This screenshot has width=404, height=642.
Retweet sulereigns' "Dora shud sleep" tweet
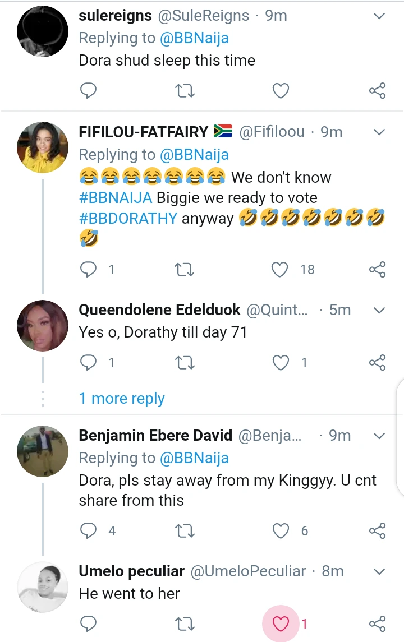185,90
